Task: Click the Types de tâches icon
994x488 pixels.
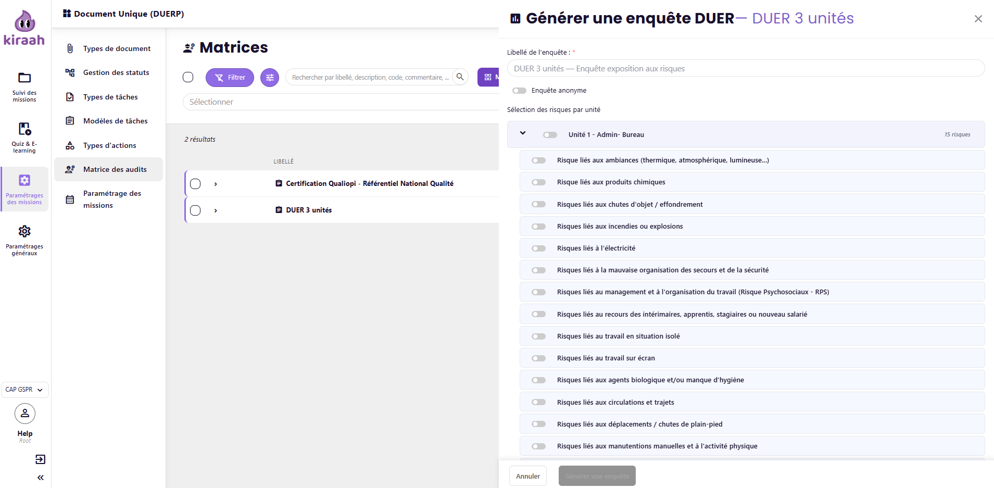Action: (70, 97)
